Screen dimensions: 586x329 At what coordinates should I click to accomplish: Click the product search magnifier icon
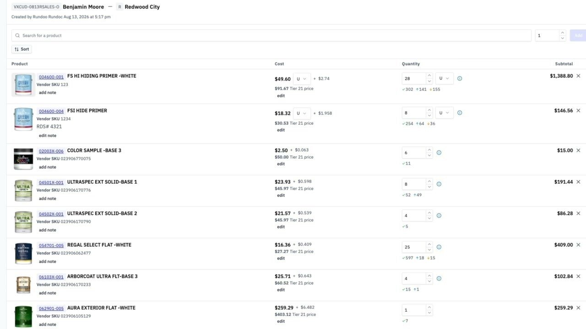coord(17,36)
